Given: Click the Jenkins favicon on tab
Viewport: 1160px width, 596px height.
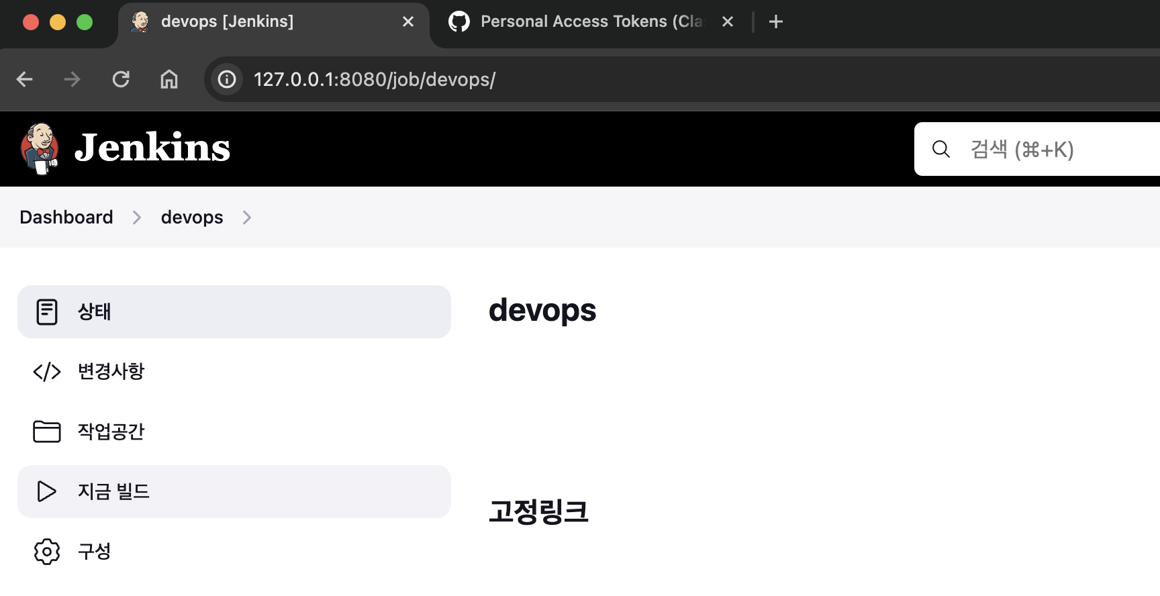Looking at the screenshot, I should click(x=140, y=21).
